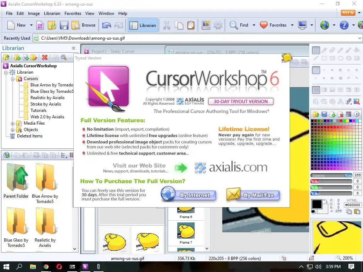This screenshot has width=363, height=272.
Task: Click the globe web icon in toolbar
Action: 325,25
